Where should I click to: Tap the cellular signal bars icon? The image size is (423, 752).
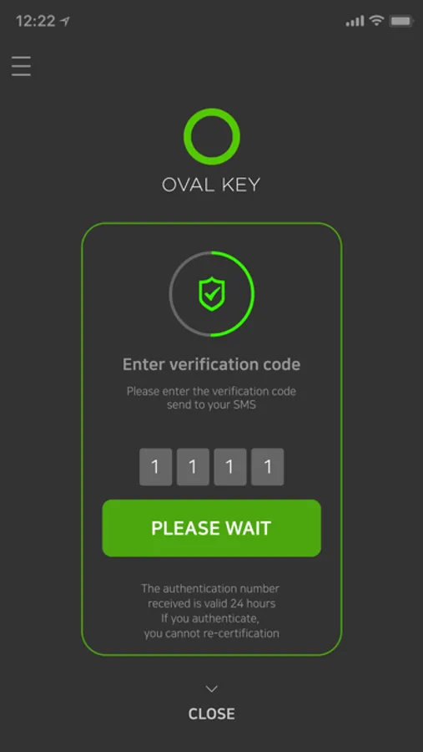(355, 21)
